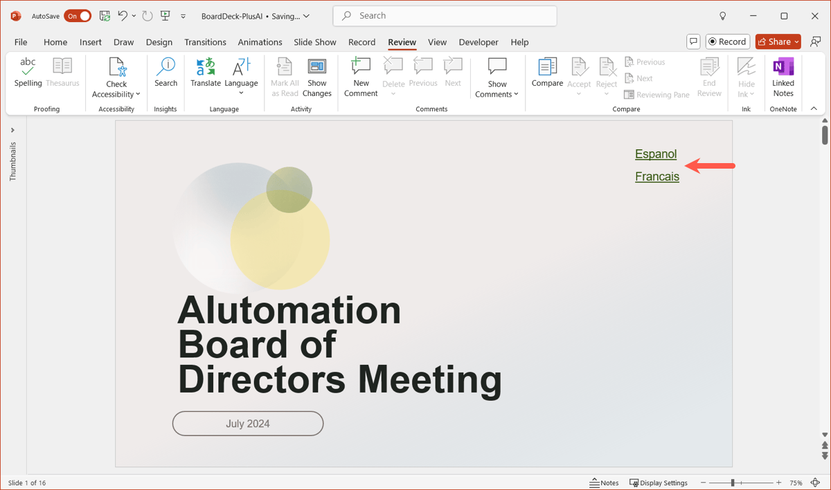
Task: Expand the Customize Quick Access Toolbar arrow
Action: [x=184, y=16]
